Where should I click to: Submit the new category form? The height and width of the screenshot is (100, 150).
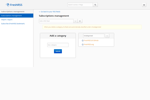58,51
